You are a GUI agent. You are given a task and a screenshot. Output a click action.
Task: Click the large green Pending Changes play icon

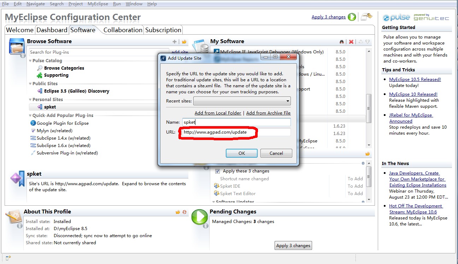click(199, 217)
